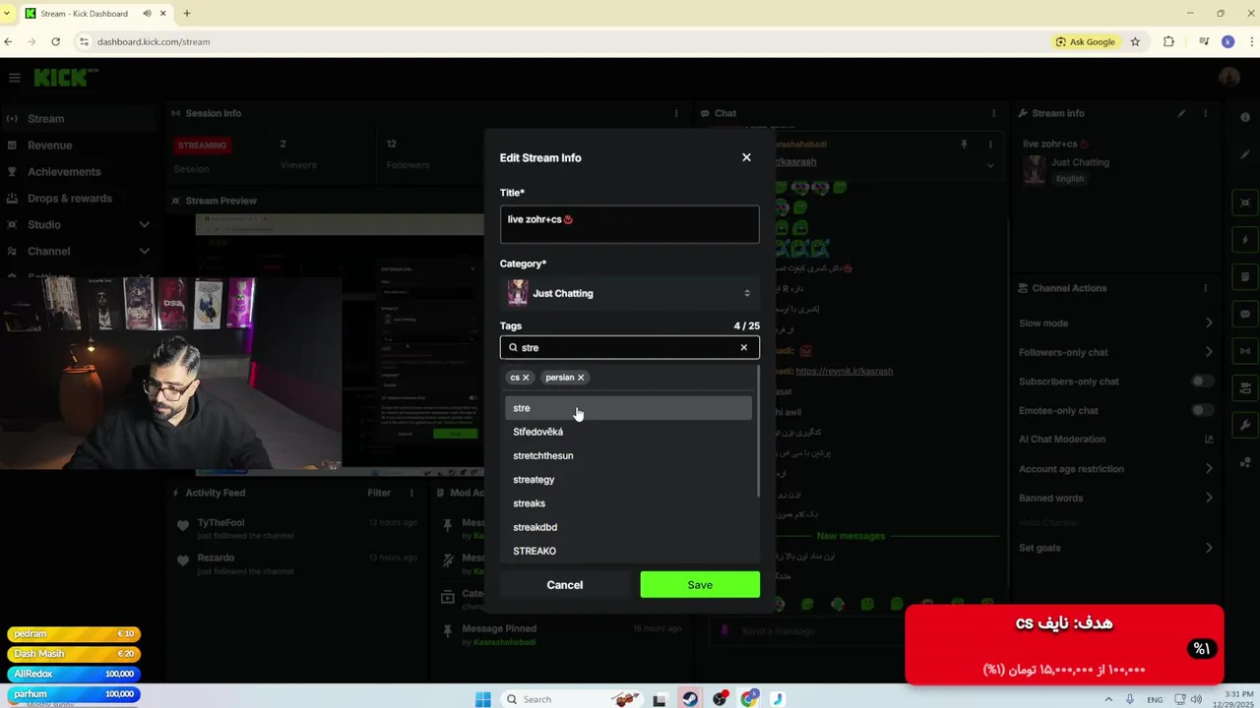Image resolution: width=1260 pixels, height=708 pixels.
Task: Jump to New messages in chat
Action: pos(850,536)
